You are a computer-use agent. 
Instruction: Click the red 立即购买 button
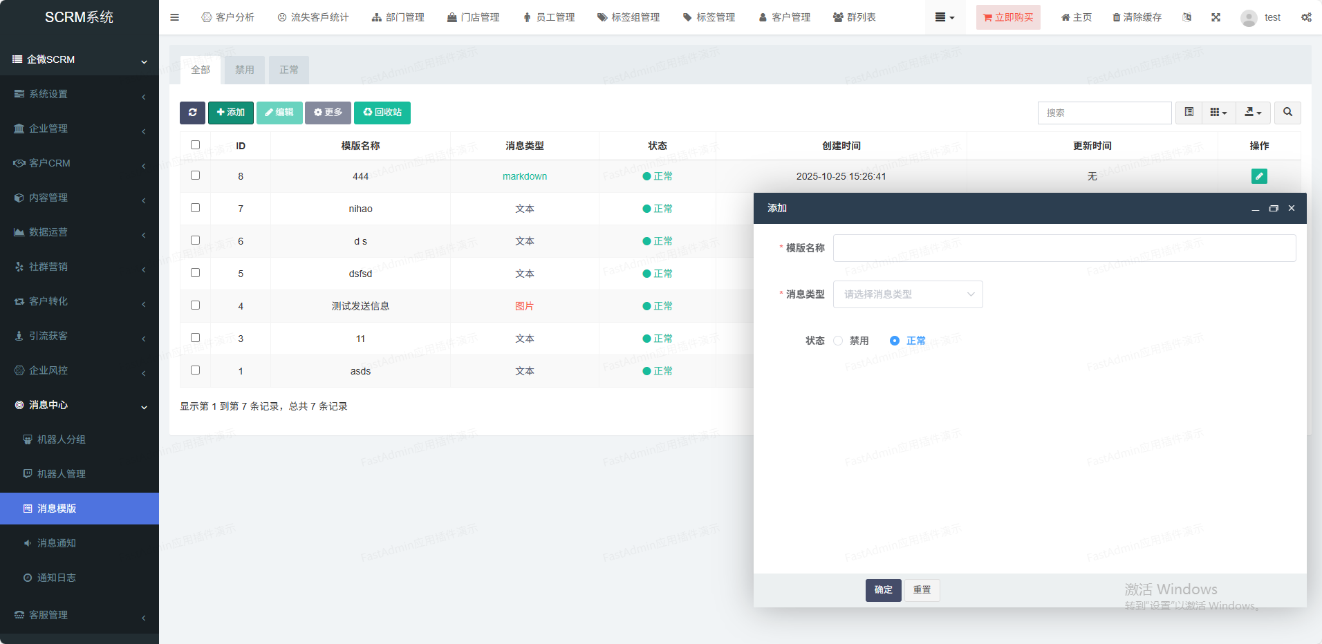click(x=1007, y=17)
